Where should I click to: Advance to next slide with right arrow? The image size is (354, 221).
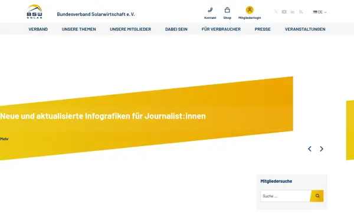coord(322,149)
